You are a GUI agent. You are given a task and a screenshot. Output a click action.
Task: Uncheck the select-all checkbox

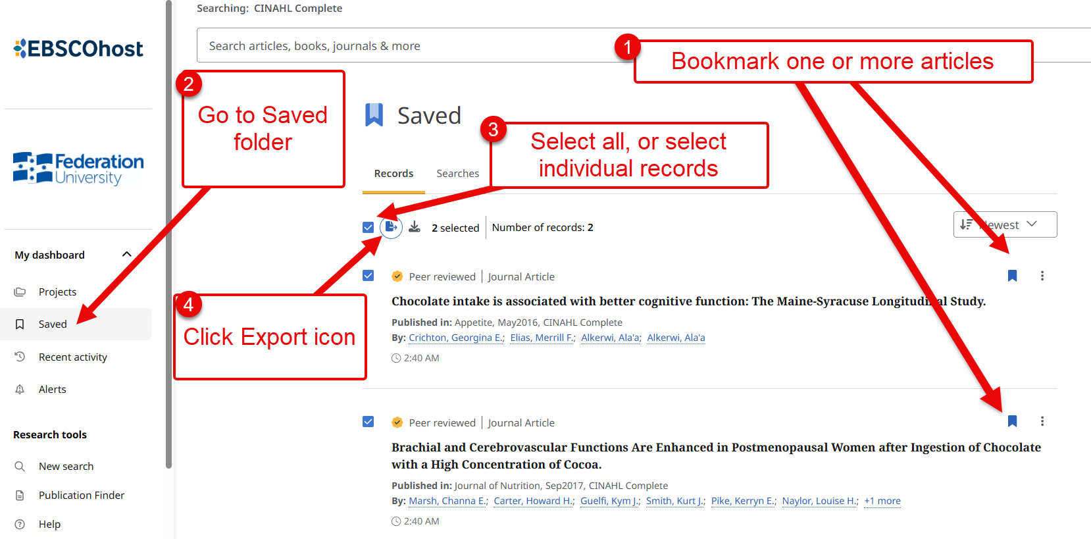coord(368,226)
